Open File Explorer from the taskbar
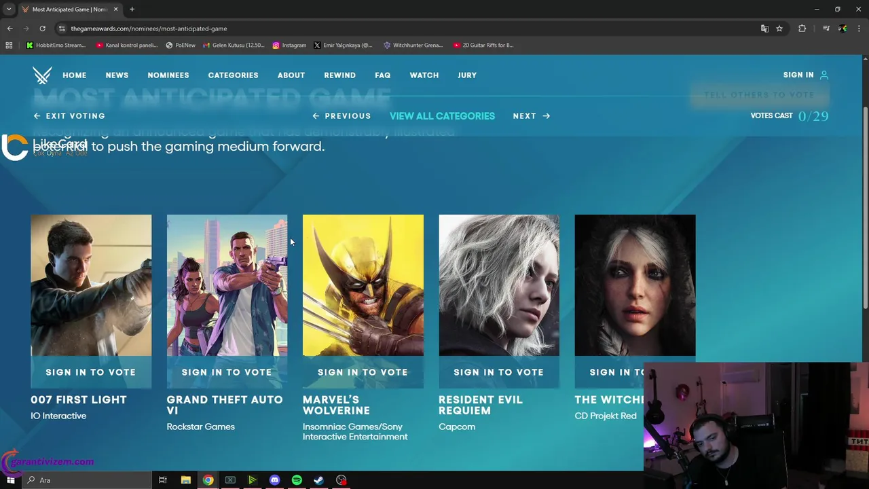The width and height of the screenshot is (869, 489). tap(185, 480)
